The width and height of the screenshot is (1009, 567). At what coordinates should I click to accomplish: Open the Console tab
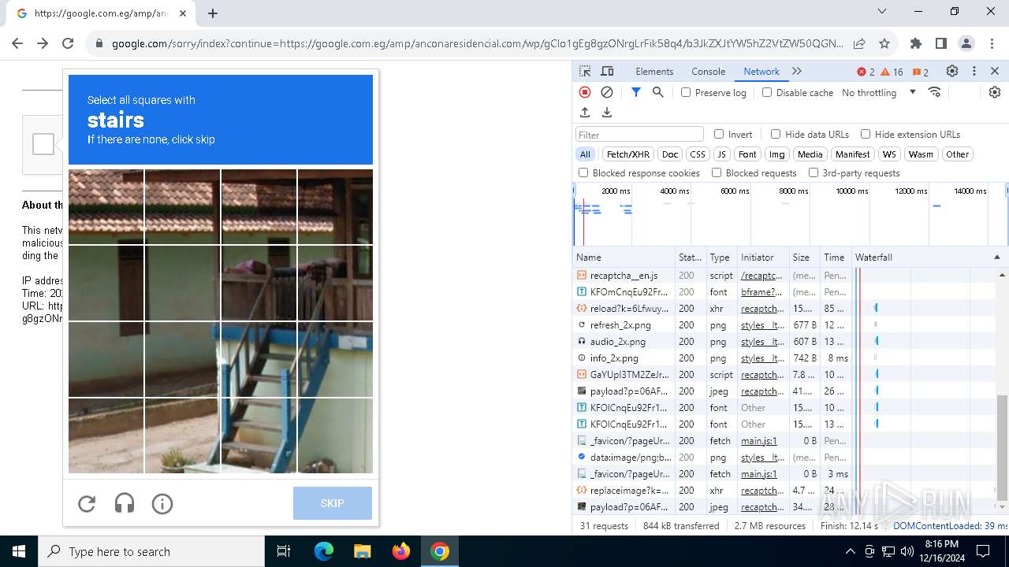tap(708, 71)
